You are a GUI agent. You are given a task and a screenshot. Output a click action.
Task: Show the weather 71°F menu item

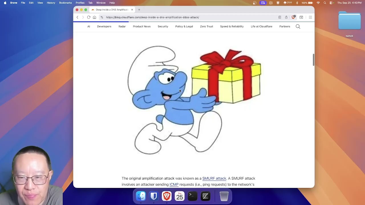(288, 3)
